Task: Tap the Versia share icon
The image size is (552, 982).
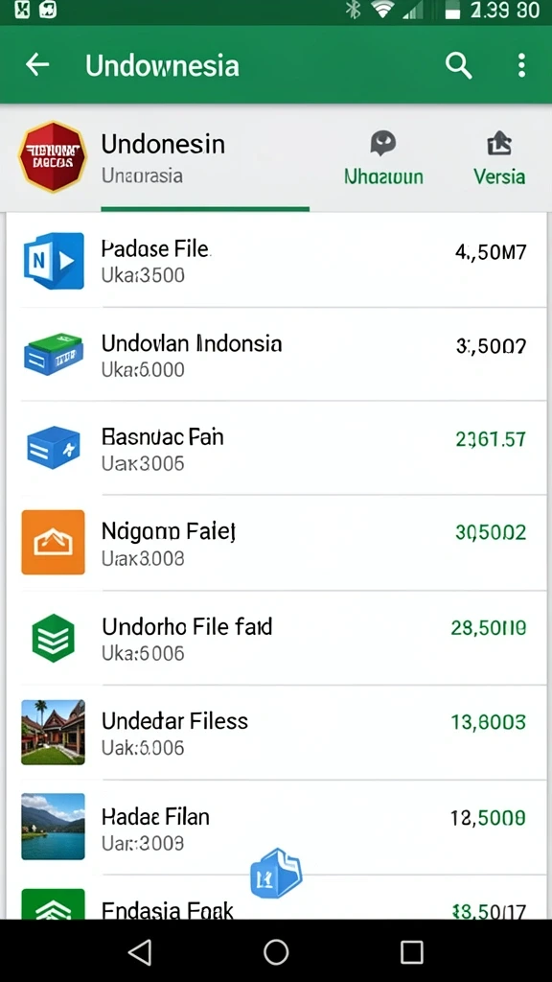Action: (x=498, y=159)
